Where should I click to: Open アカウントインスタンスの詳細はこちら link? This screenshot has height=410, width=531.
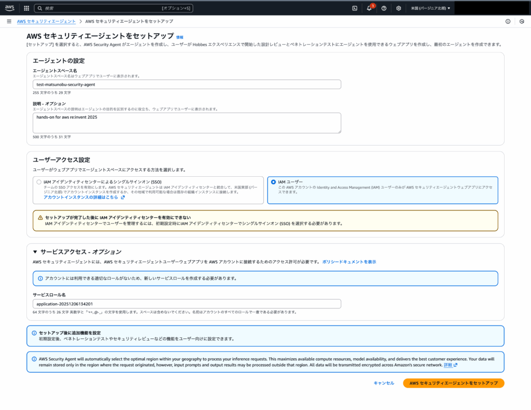pyautogui.click(x=84, y=197)
